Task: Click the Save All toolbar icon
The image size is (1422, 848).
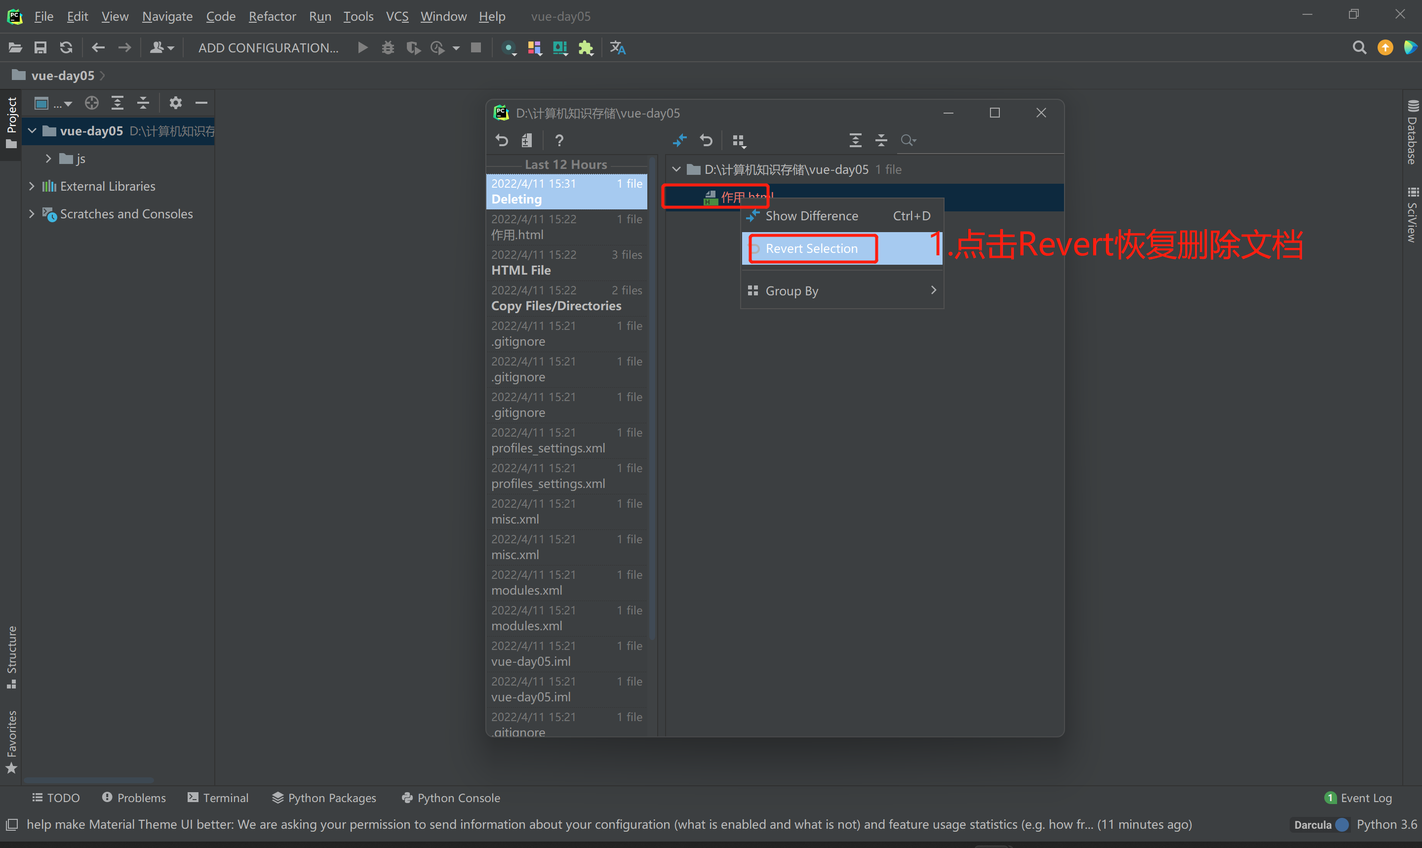Action: click(40, 47)
